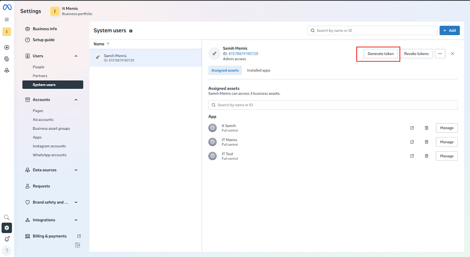
Task: Expand the Data sources section
Action: [x=76, y=170]
